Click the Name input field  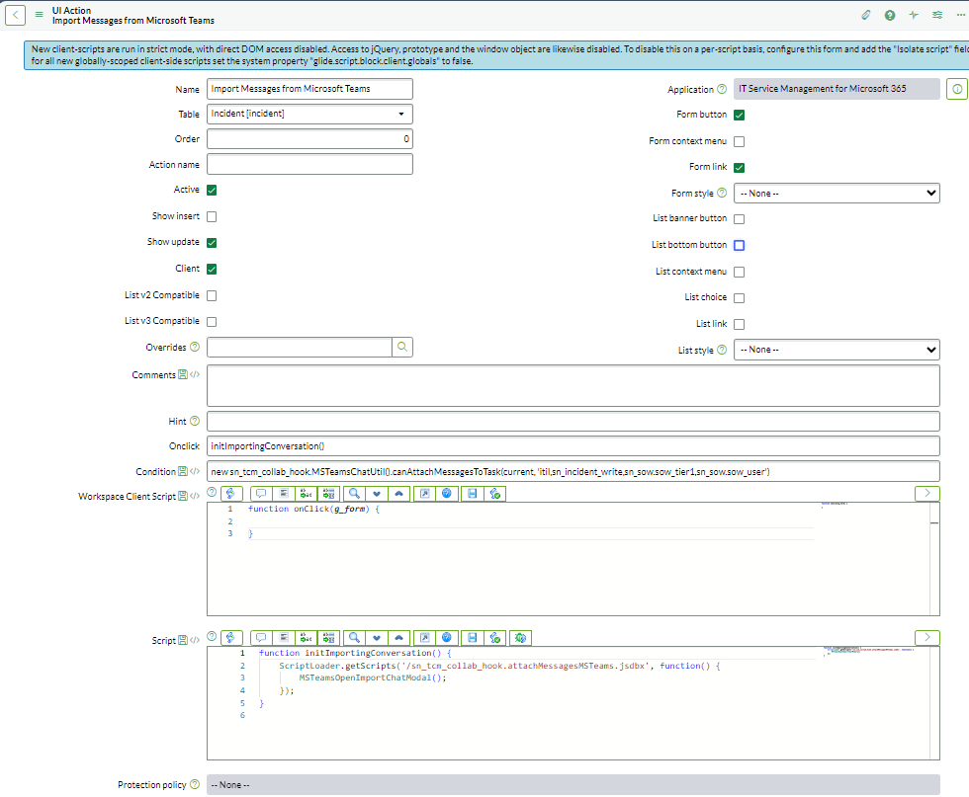coord(309,89)
